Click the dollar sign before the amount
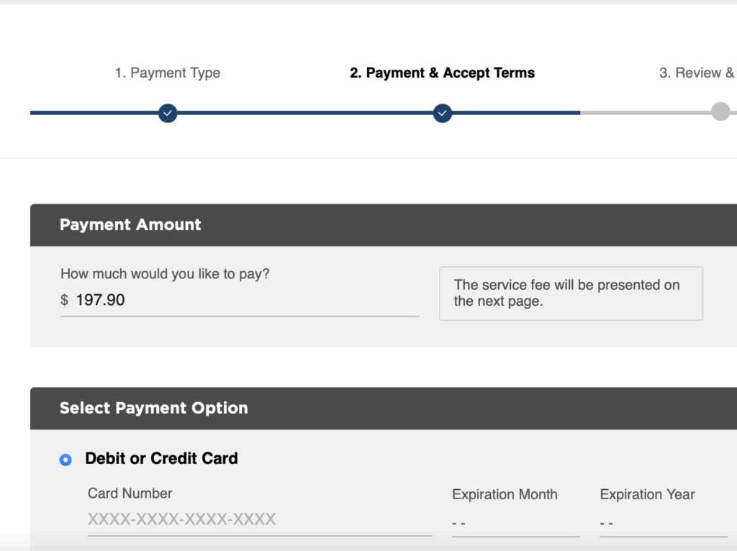The image size is (737, 551). (x=64, y=300)
